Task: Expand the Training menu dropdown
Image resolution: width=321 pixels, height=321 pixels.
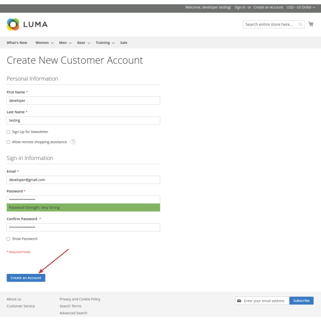Action: tap(104, 43)
